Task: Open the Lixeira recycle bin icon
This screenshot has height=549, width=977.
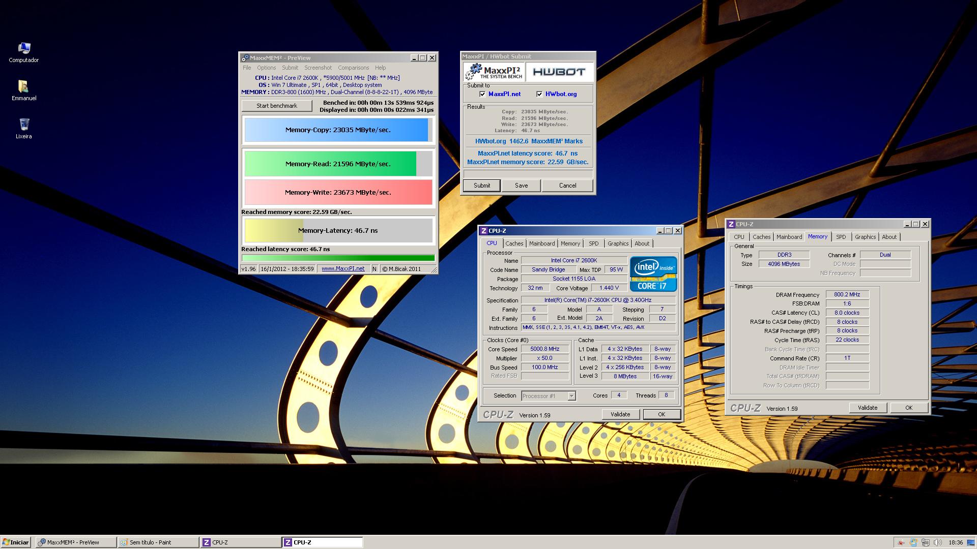Action: (24, 129)
